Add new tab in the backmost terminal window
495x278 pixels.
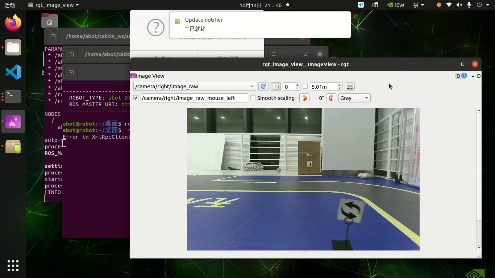(x=53, y=36)
